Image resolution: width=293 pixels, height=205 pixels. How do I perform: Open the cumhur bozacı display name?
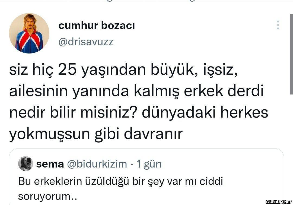pyautogui.click(x=96, y=26)
